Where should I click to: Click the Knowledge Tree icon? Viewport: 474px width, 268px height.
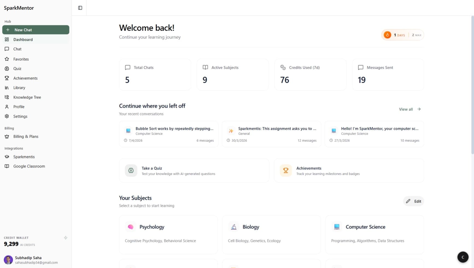[7, 97]
